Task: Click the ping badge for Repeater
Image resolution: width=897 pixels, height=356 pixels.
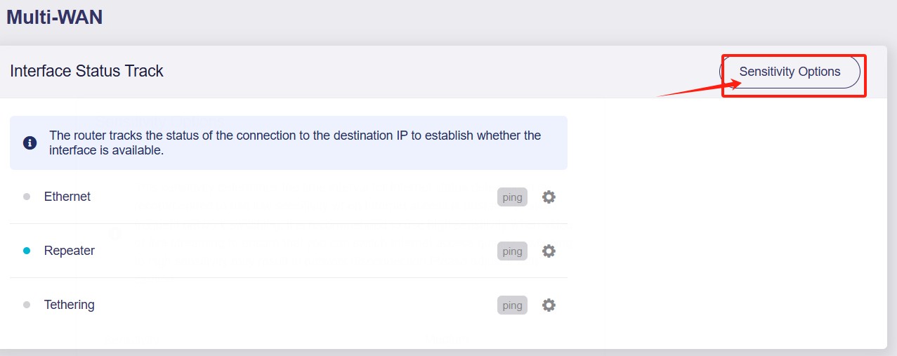Action: tap(512, 251)
